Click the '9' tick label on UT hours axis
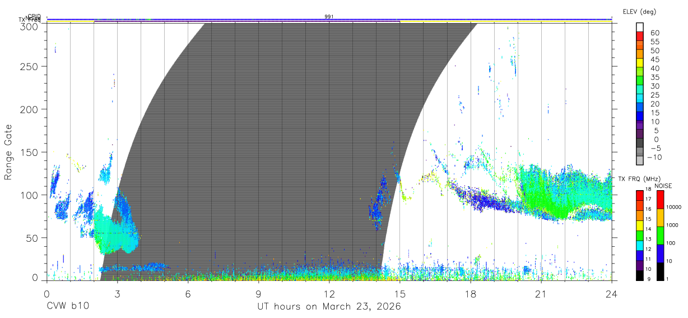Screen dimensions: 688x318 tap(258, 293)
